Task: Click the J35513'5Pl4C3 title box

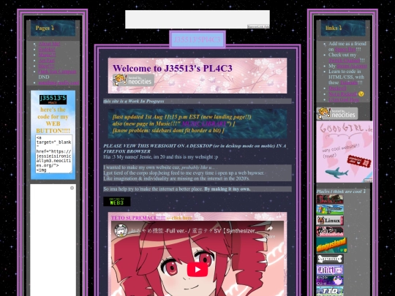Action: 197,39
